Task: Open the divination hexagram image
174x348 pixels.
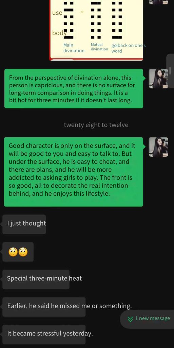Action: coord(96,30)
